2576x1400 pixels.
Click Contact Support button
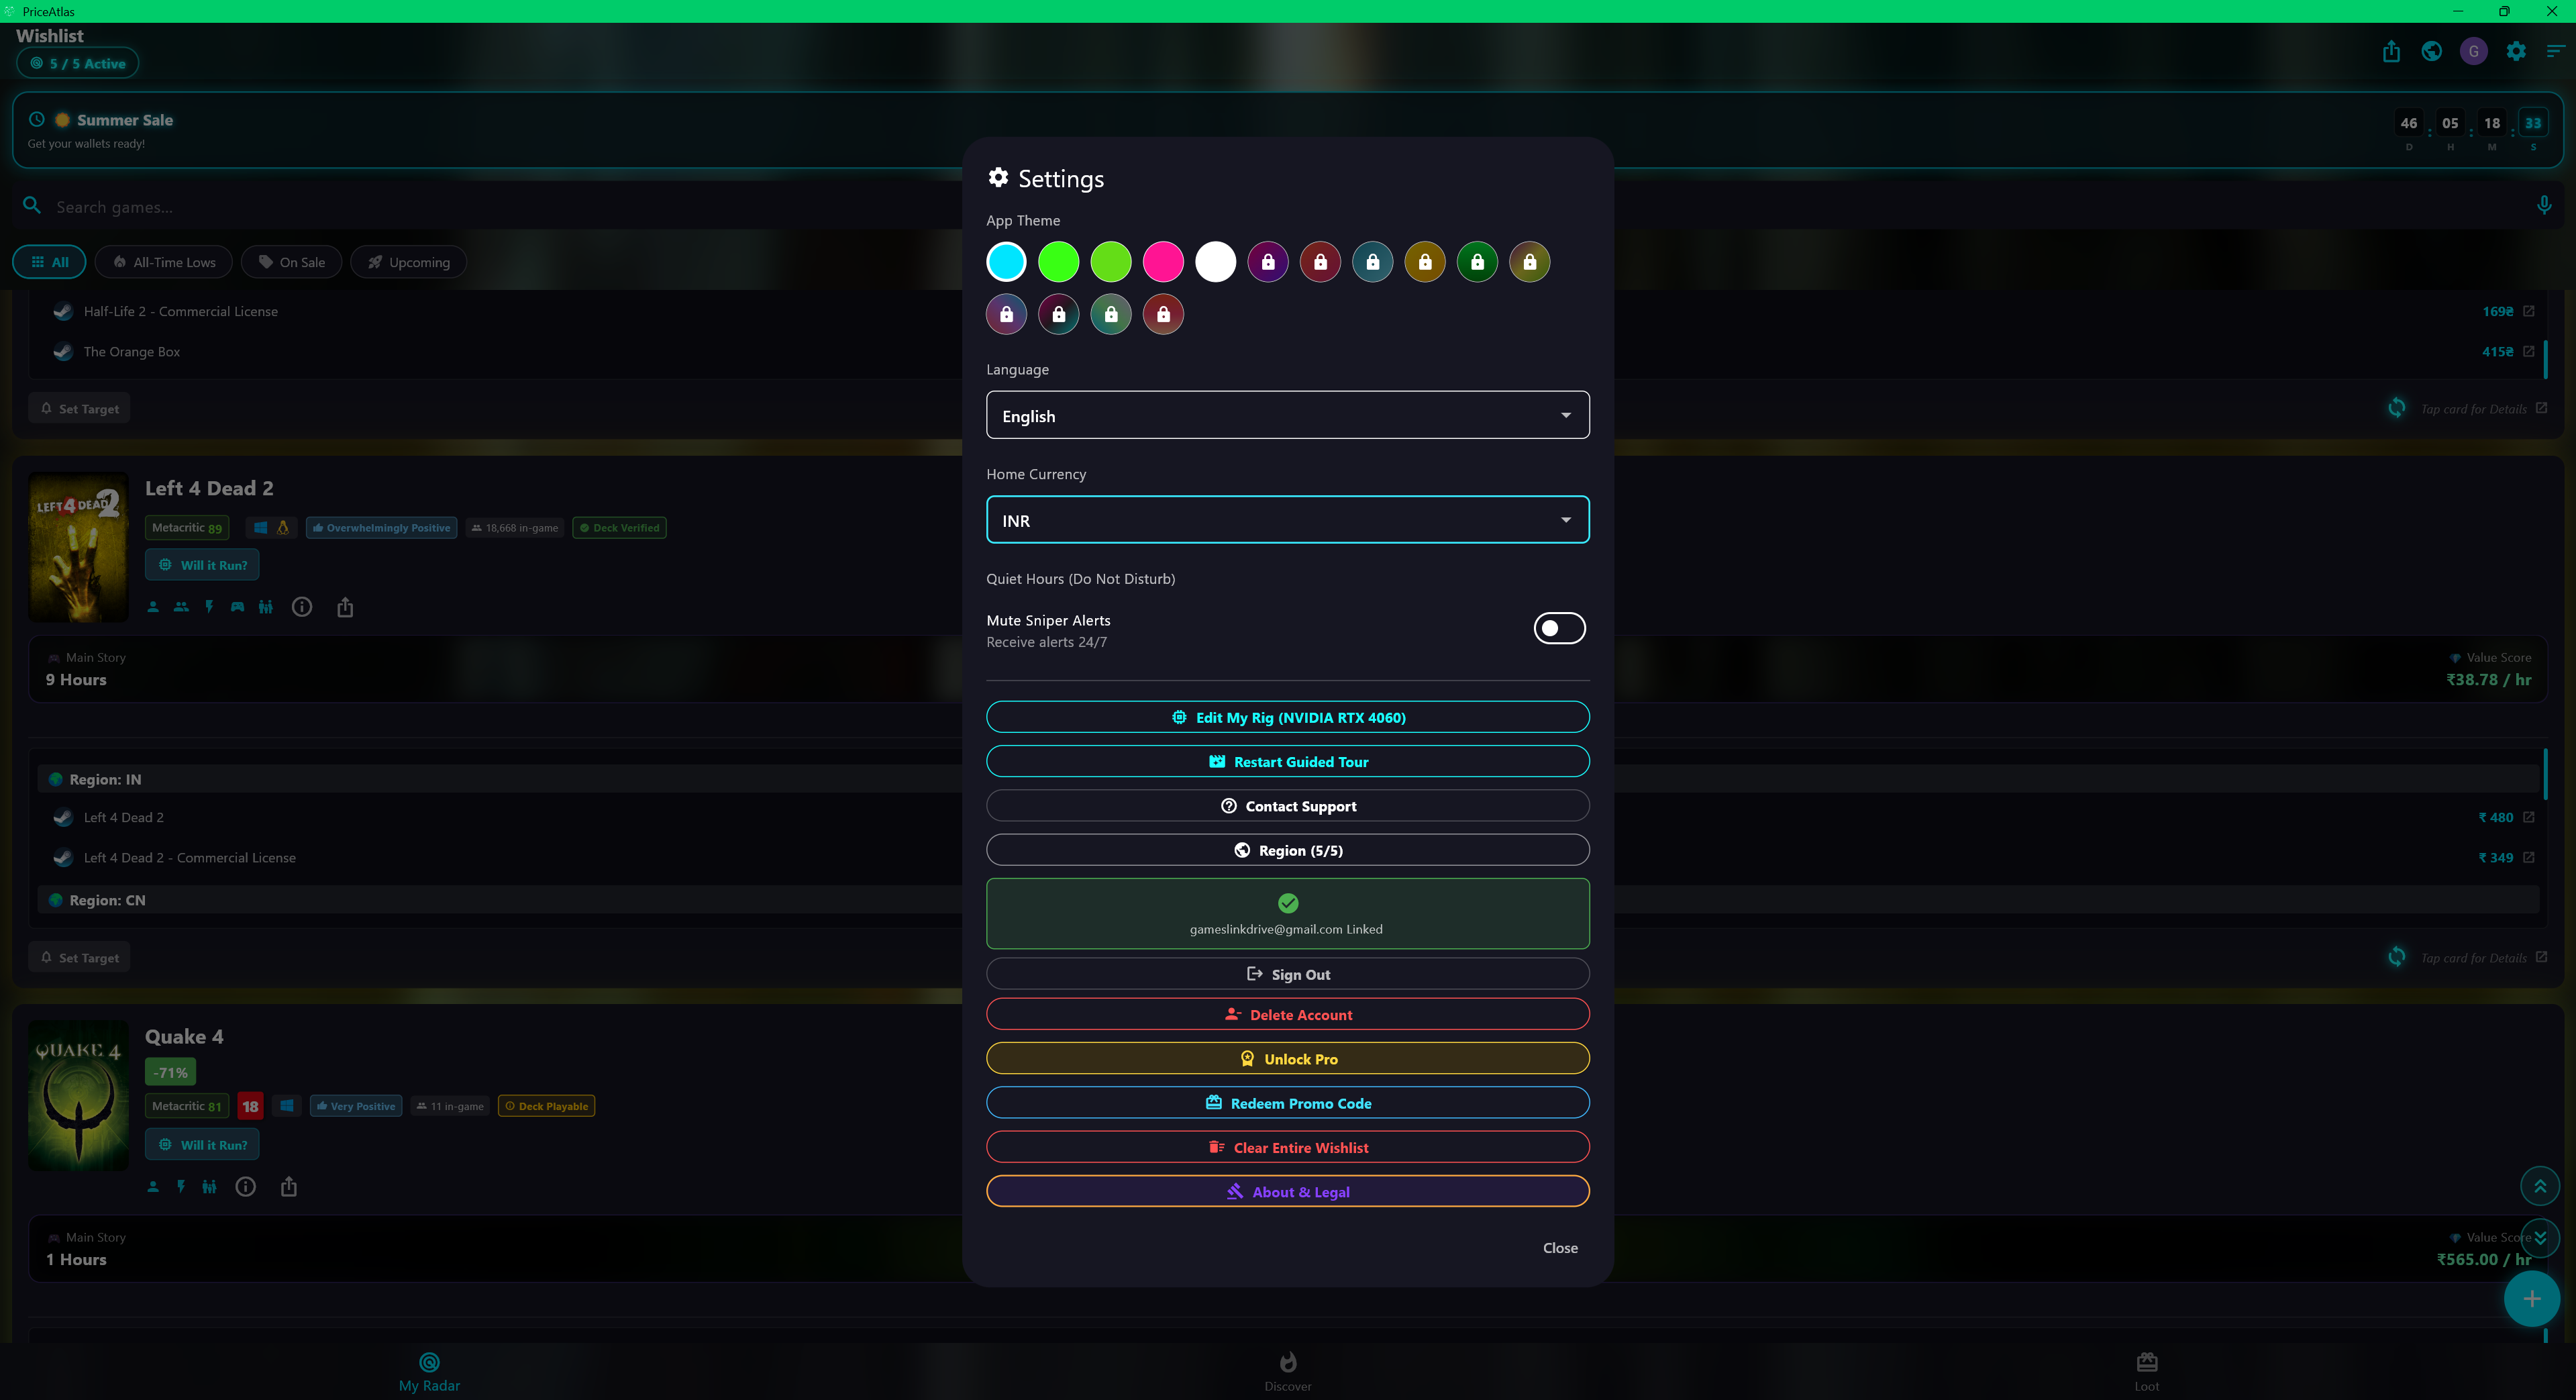(1287, 805)
